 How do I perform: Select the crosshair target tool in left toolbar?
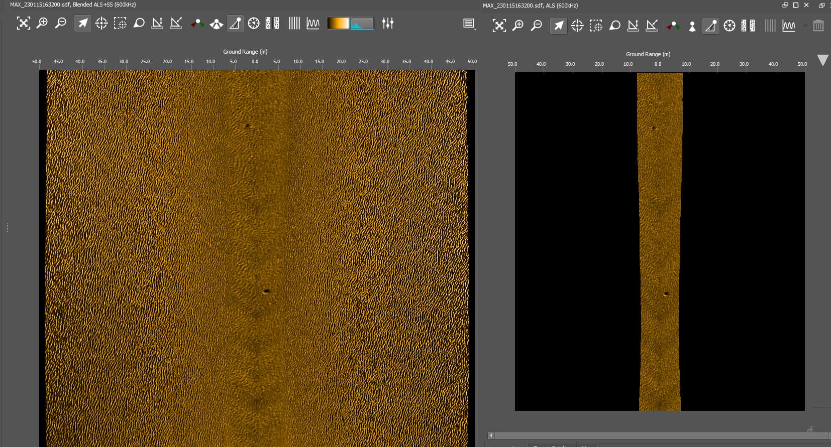pos(101,23)
